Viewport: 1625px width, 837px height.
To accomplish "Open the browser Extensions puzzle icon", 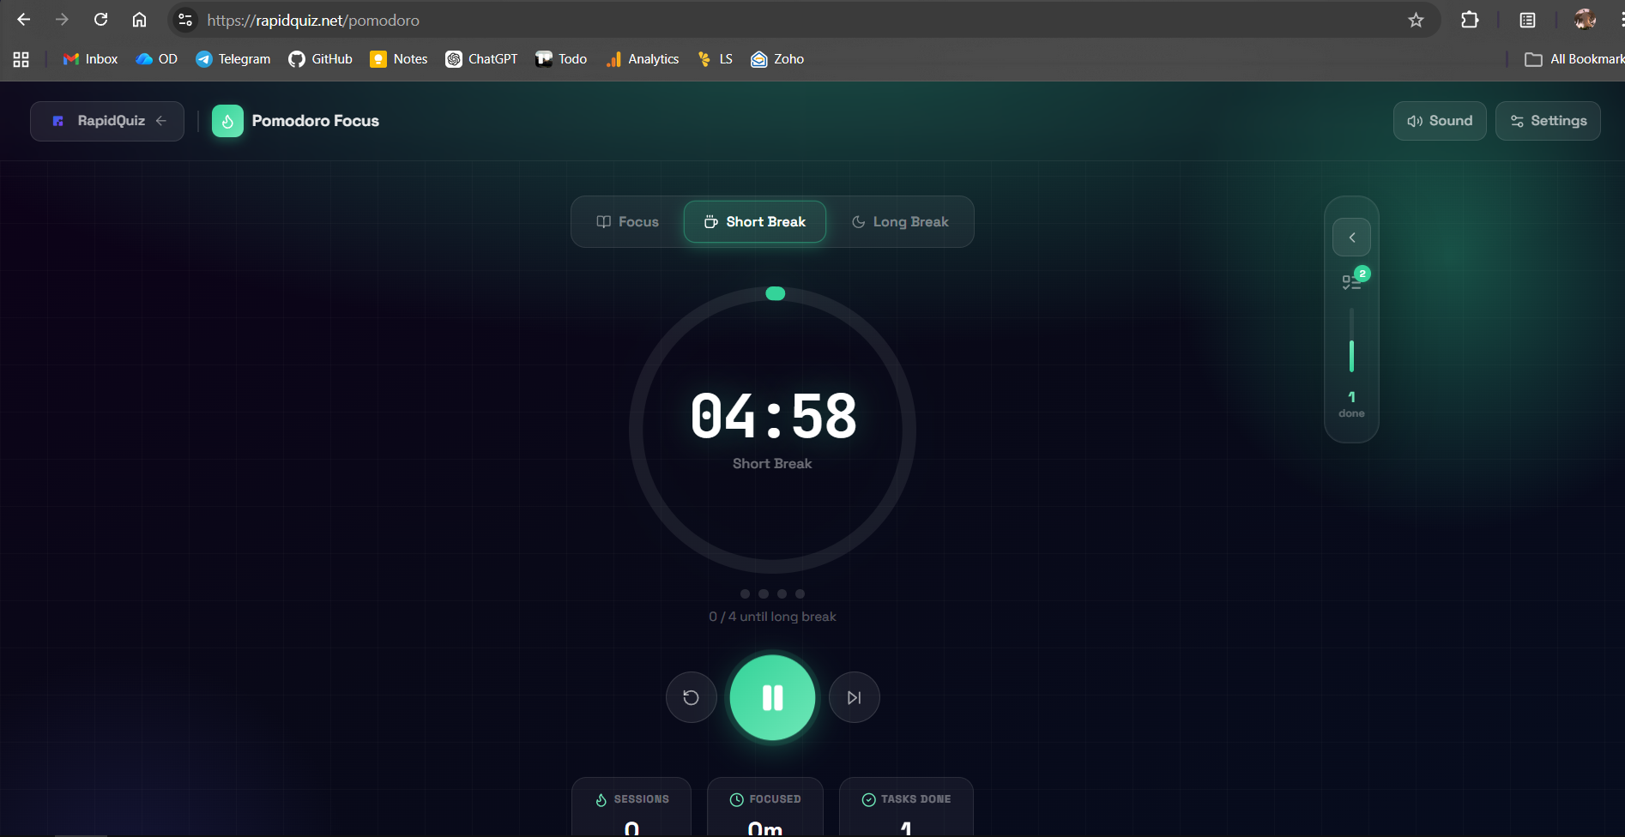I will (1469, 20).
